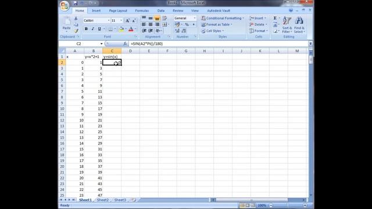Select the Format Painter brush icon
Screen dimensions: 372x209
point(76,31)
